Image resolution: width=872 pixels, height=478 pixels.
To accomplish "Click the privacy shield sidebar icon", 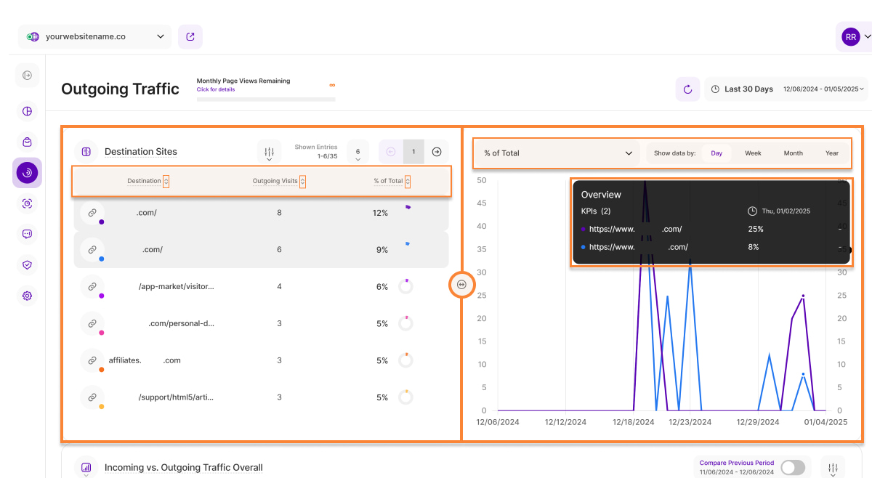I will (x=27, y=265).
